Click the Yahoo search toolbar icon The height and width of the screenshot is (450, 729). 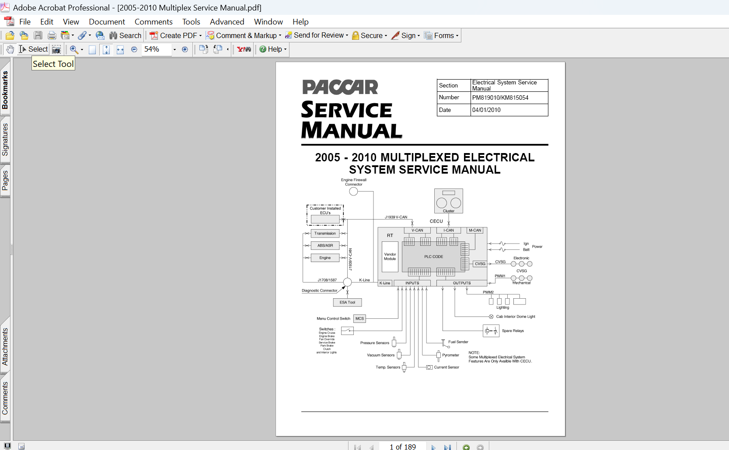[244, 49]
